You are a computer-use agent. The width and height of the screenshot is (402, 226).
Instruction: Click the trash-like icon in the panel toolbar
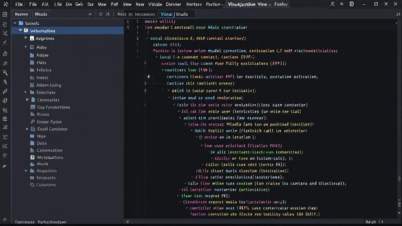pyautogui.click(x=100, y=14)
